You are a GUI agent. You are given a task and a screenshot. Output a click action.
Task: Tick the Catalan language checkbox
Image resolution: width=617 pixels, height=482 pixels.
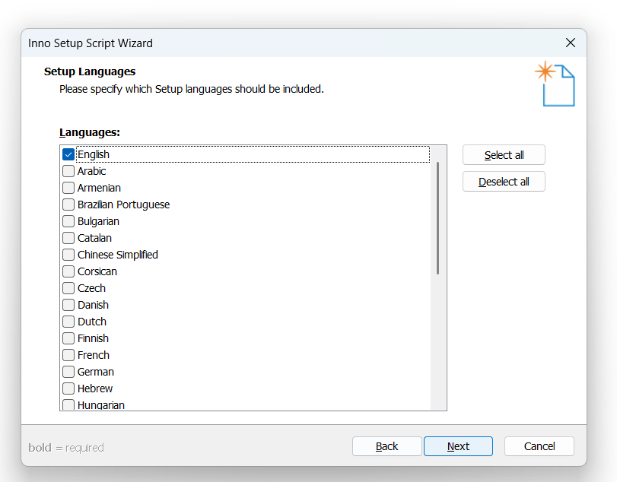point(68,238)
